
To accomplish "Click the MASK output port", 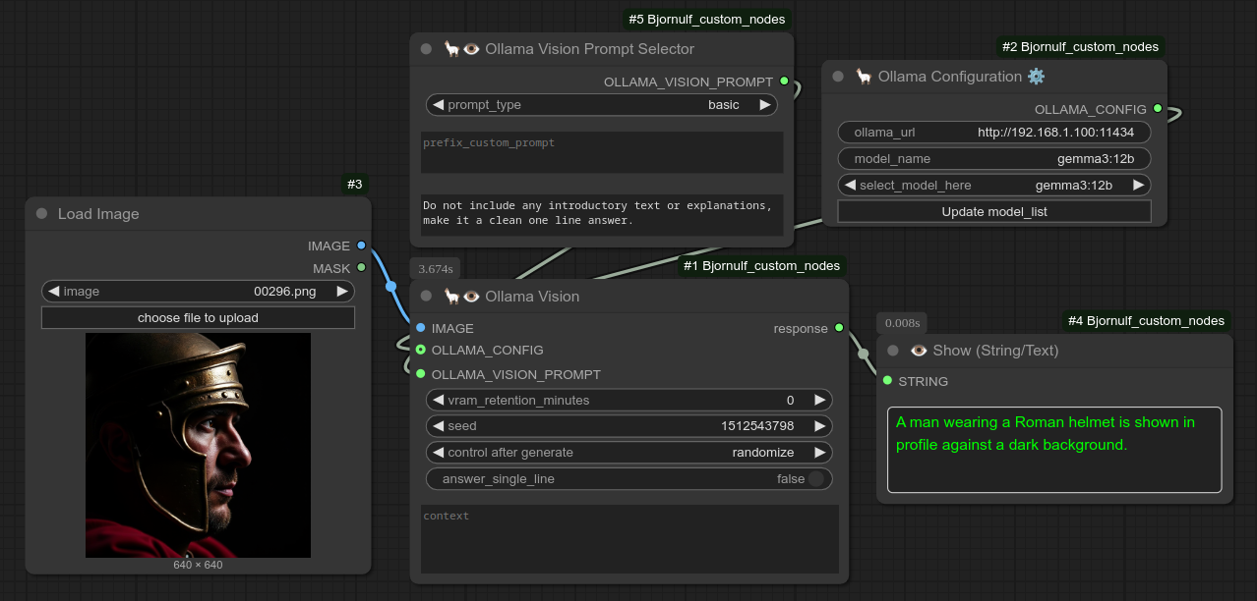I will 361,267.
